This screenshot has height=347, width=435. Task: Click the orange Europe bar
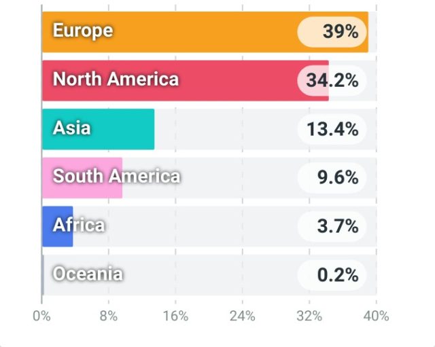click(205, 32)
